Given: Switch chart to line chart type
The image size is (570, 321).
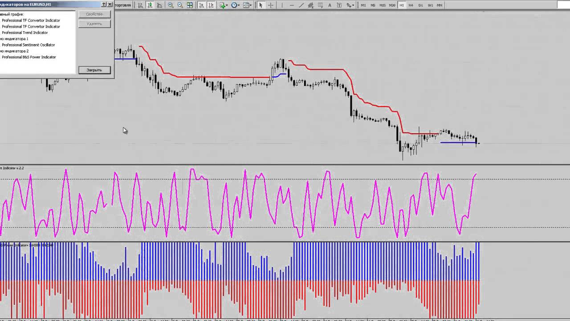Looking at the screenshot, I should [159, 5].
